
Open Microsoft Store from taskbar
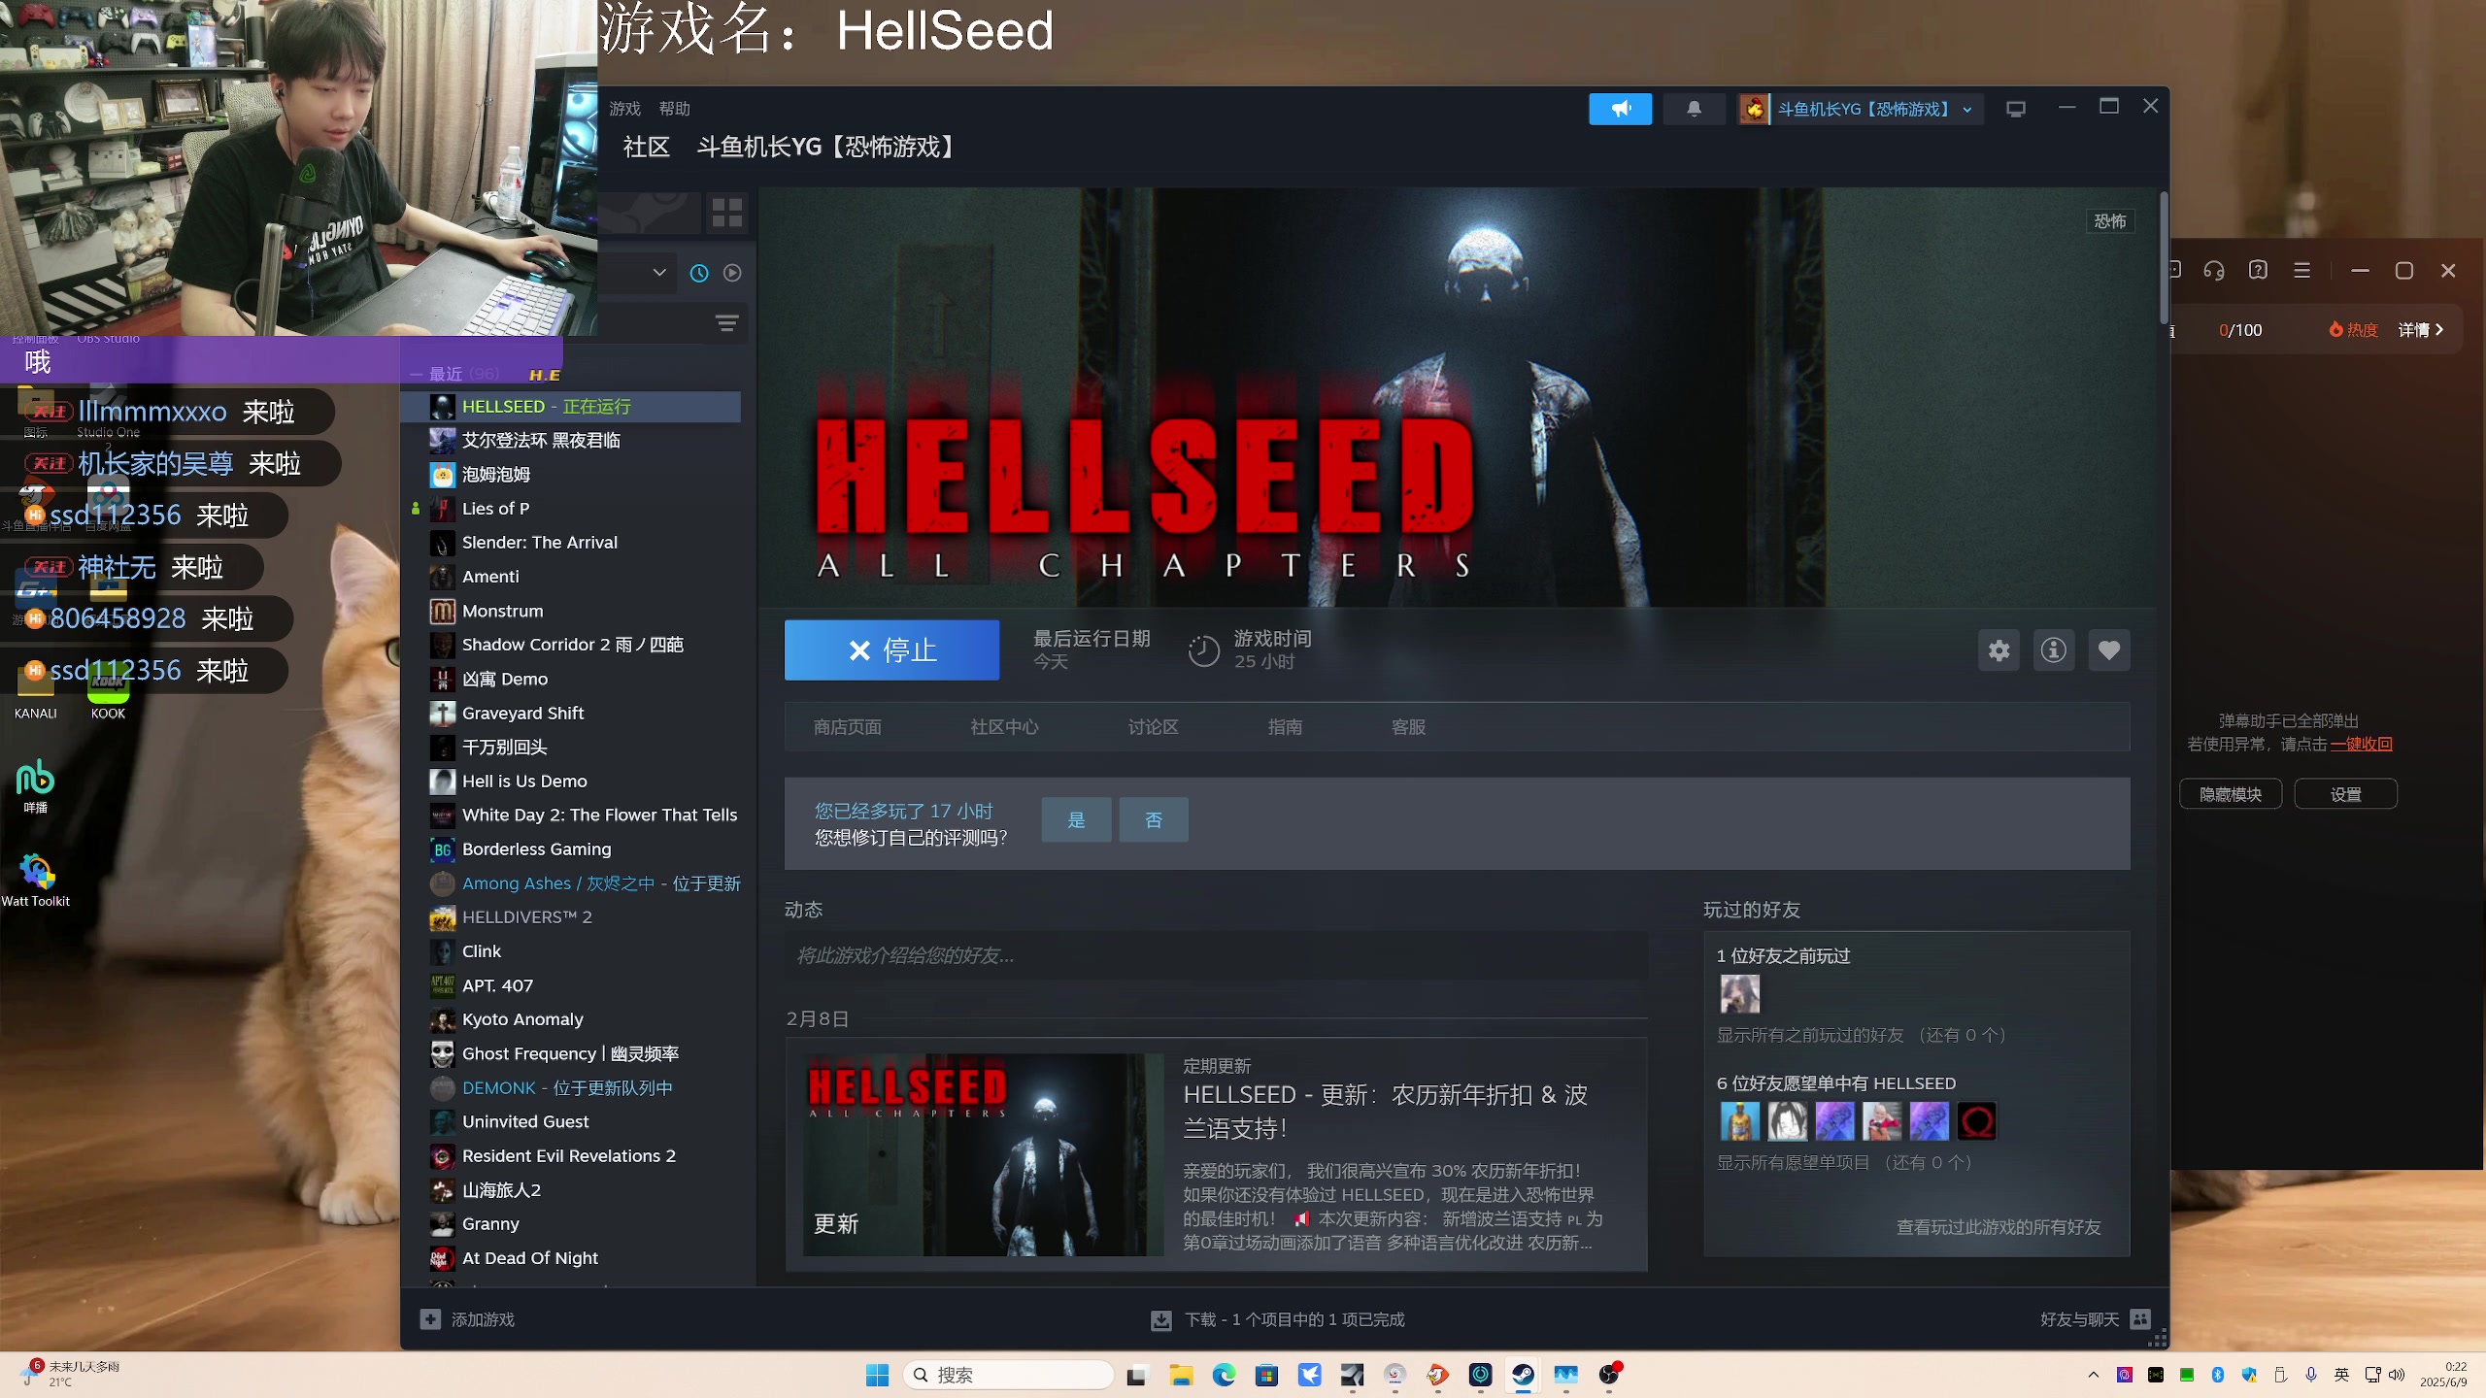click(x=1266, y=1375)
